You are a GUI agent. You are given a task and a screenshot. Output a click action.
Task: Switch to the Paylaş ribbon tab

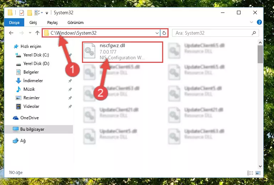coord(52,22)
